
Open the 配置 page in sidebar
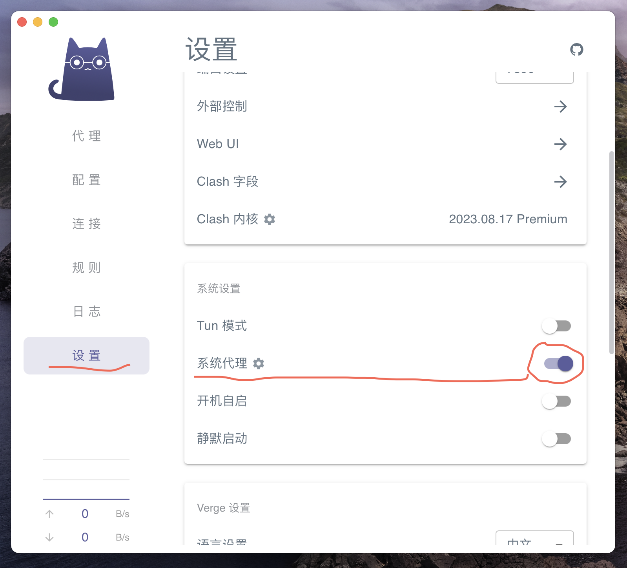pyautogui.click(x=86, y=180)
